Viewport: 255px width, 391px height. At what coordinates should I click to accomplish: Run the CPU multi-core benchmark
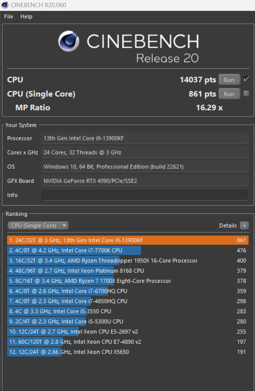[x=229, y=80]
